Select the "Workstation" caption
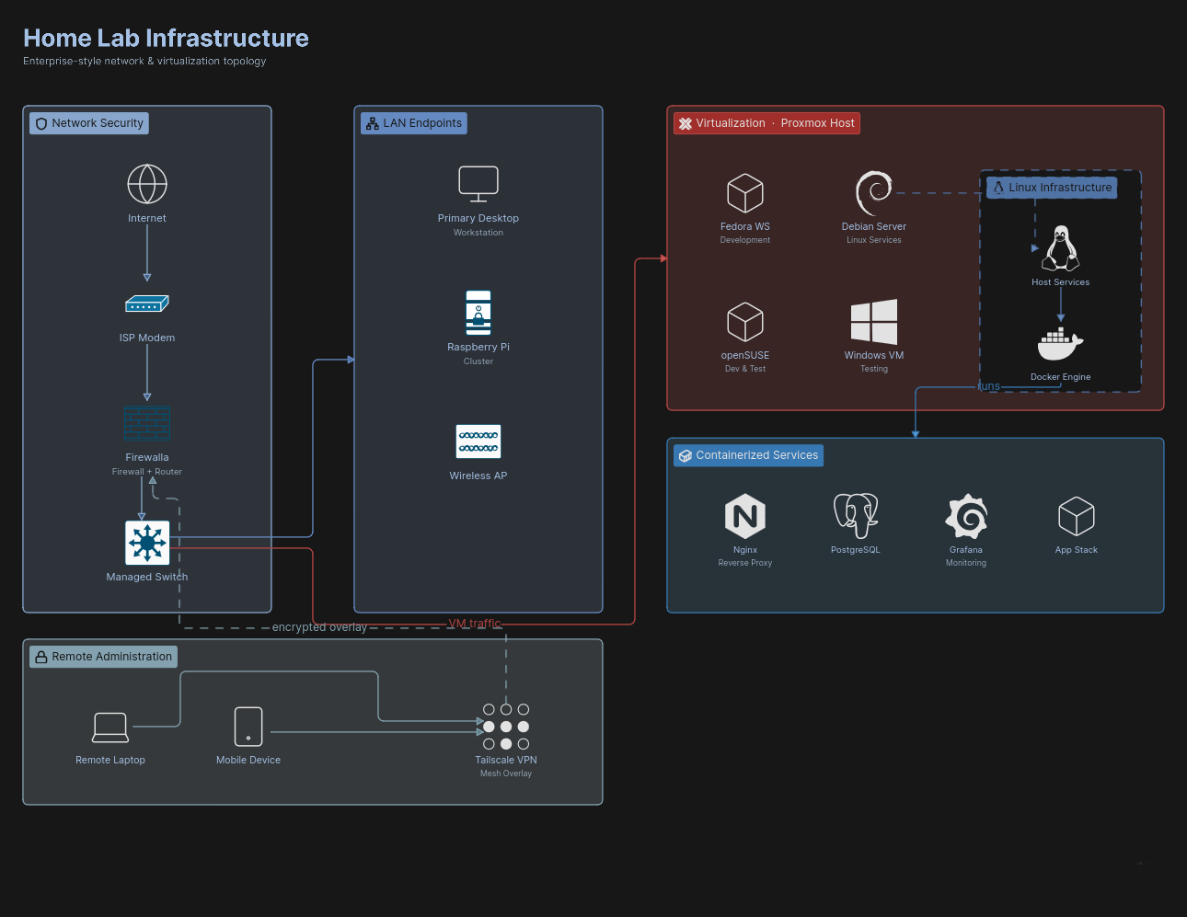The width and height of the screenshot is (1187, 917). (478, 233)
